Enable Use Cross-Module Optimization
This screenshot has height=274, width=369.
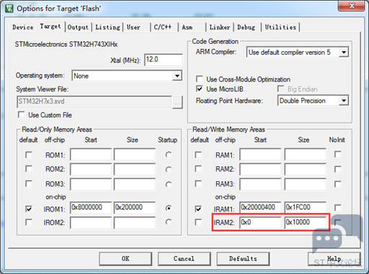point(200,79)
